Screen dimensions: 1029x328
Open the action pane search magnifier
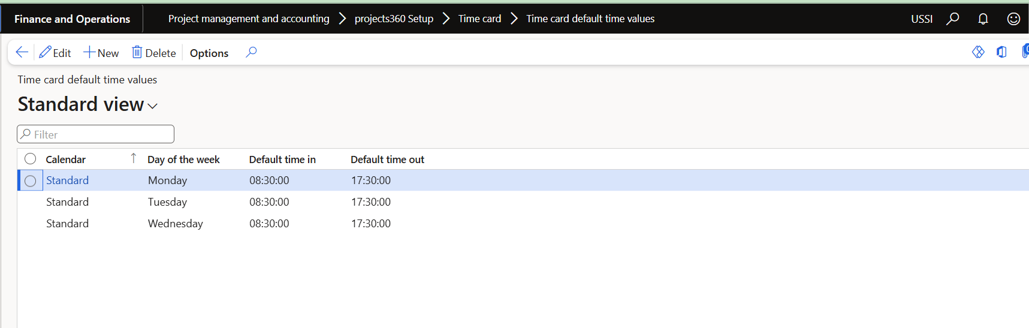pos(251,53)
